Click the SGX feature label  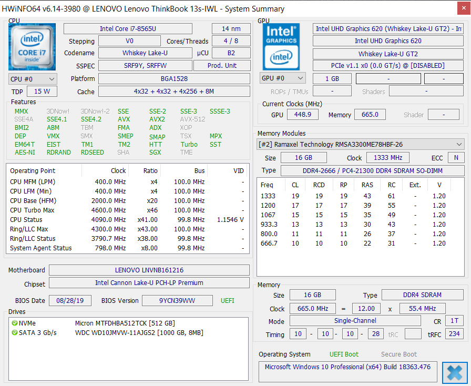(155, 153)
